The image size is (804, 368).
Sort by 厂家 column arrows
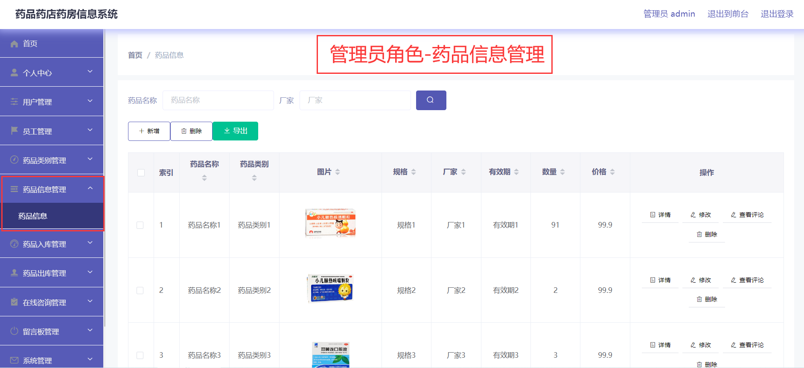coord(463,172)
